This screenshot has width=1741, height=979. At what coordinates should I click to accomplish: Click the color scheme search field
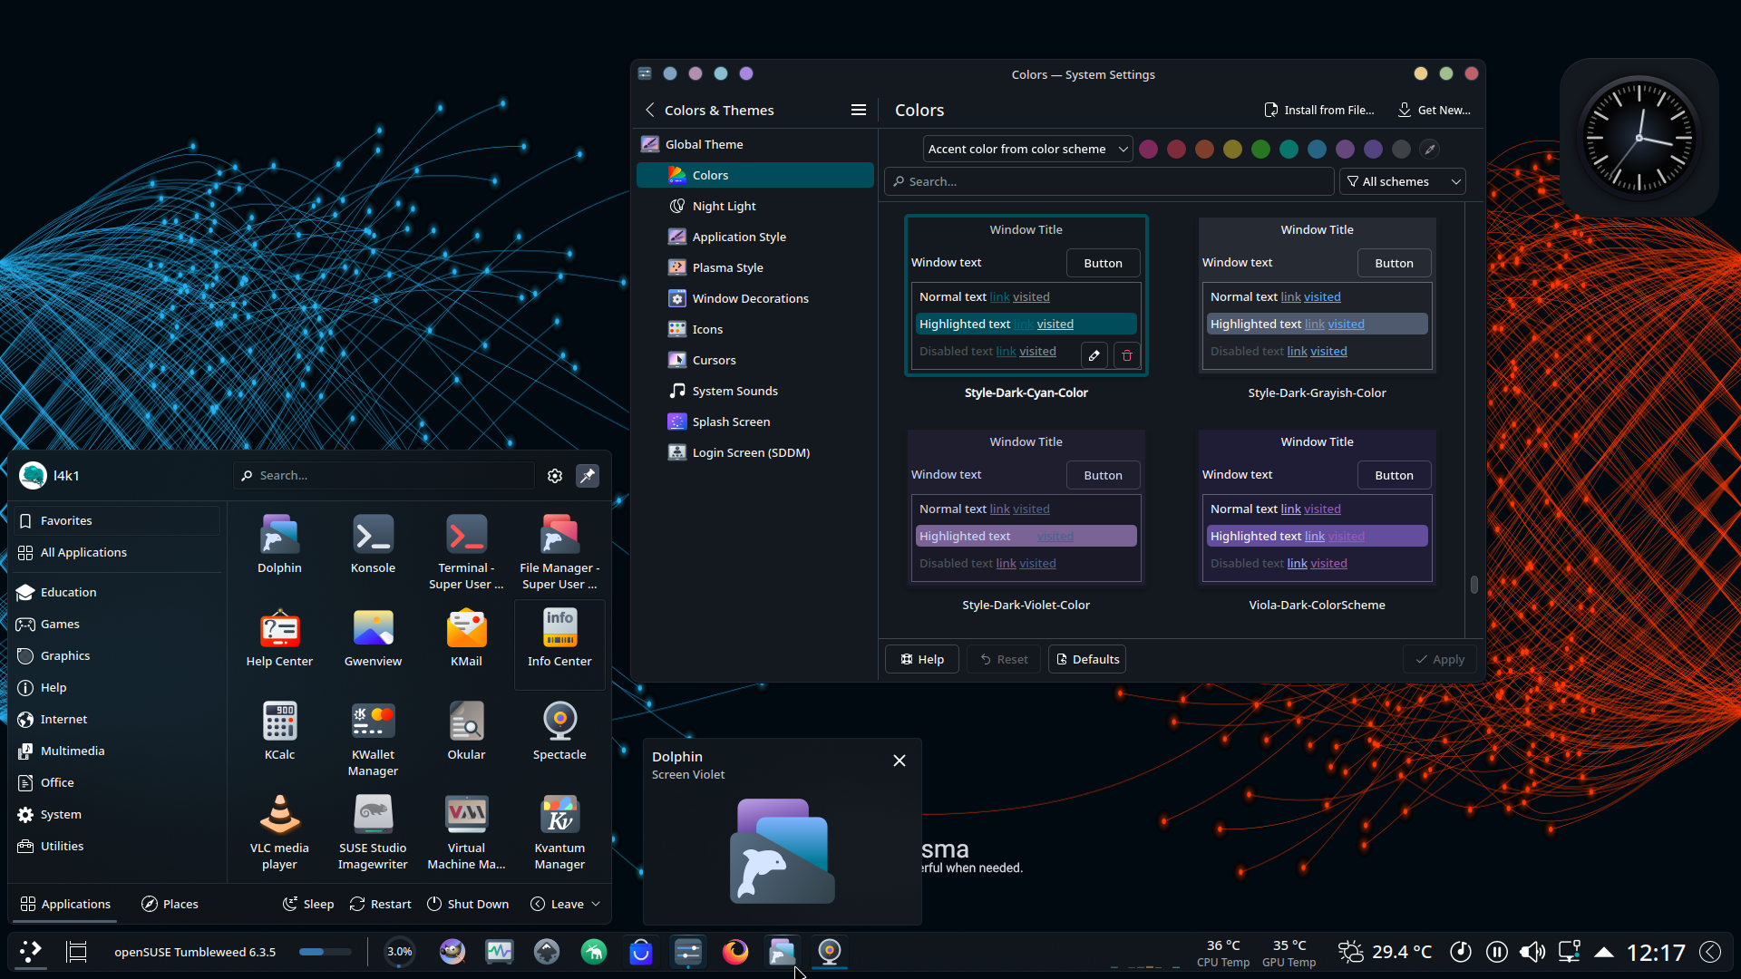coord(1108,181)
